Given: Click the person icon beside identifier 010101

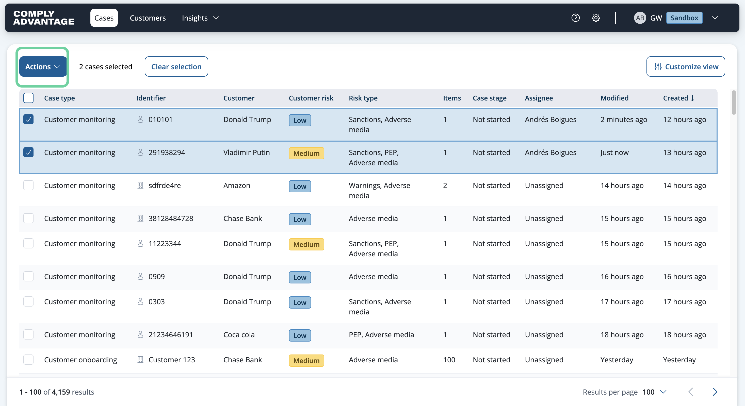Looking at the screenshot, I should click(x=140, y=119).
